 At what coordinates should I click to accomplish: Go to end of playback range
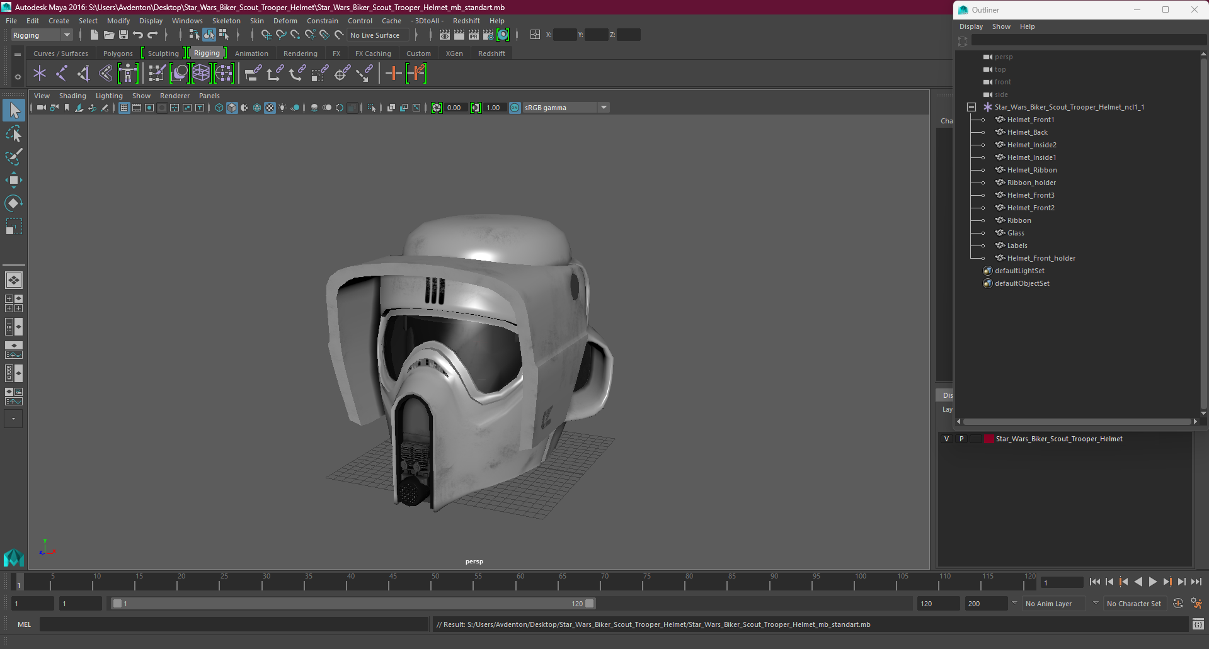(1196, 582)
